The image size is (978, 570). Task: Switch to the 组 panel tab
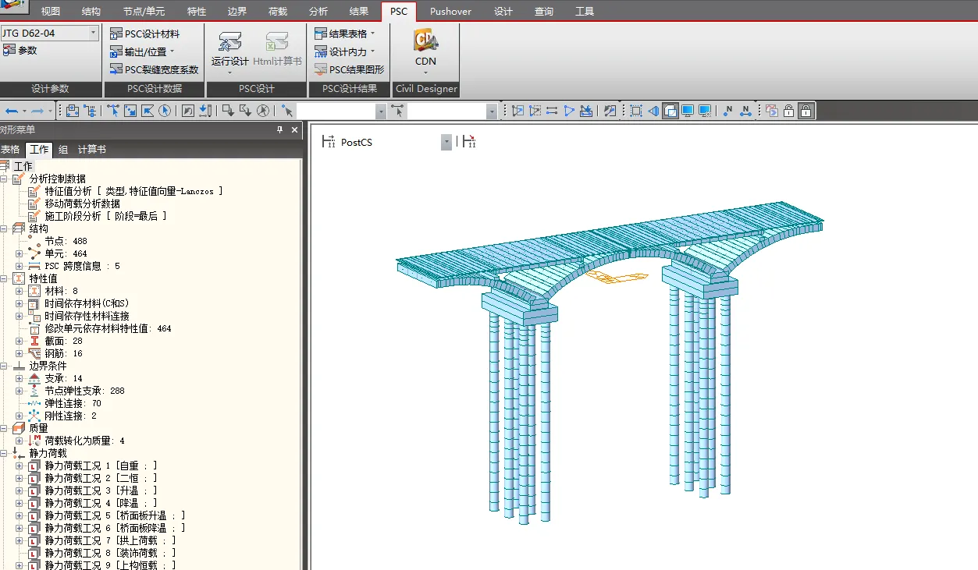click(x=63, y=150)
